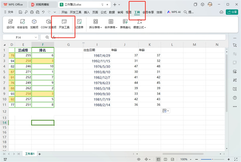Open the 记录单 record form tool
This screenshot has height=162, width=241.
[x=79, y=23]
